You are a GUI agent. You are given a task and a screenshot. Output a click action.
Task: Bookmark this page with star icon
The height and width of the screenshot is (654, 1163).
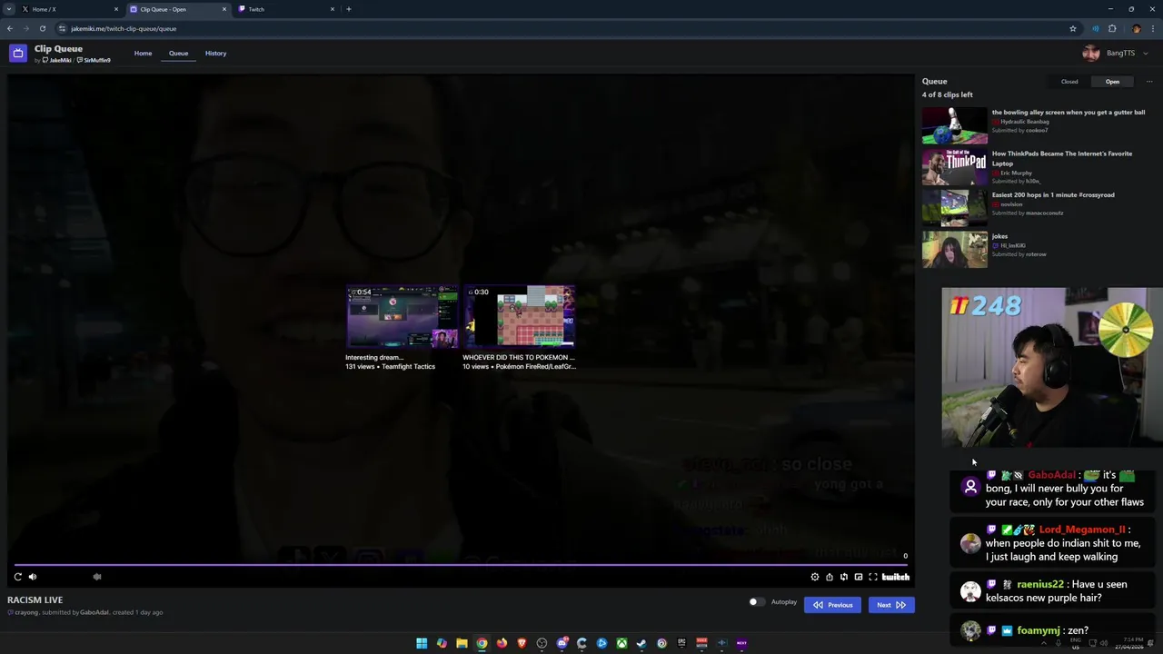tap(1072, 28)
